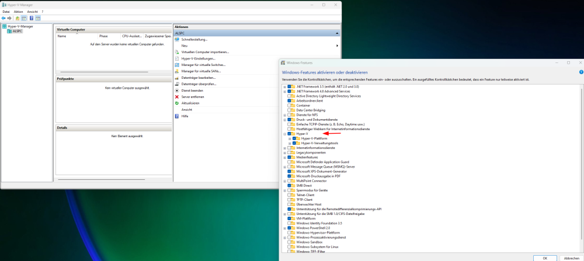This screenshot has height=261, width=584.
Task: Sort by the Phase column header
Action: pyautogui.click(x=110, y=36)
